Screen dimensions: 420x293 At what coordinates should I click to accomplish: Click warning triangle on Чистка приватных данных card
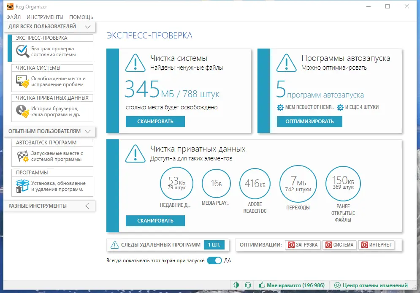tap(135, 153)
